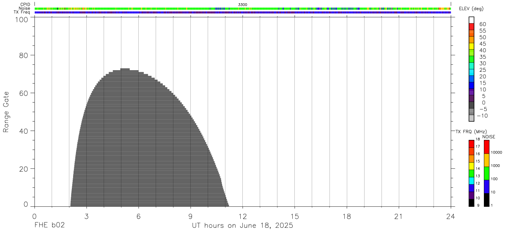Screen dimensions: 507x234
Task: Click the 'Range Gate' y-axis title
Action: click(x=6, y=112)
